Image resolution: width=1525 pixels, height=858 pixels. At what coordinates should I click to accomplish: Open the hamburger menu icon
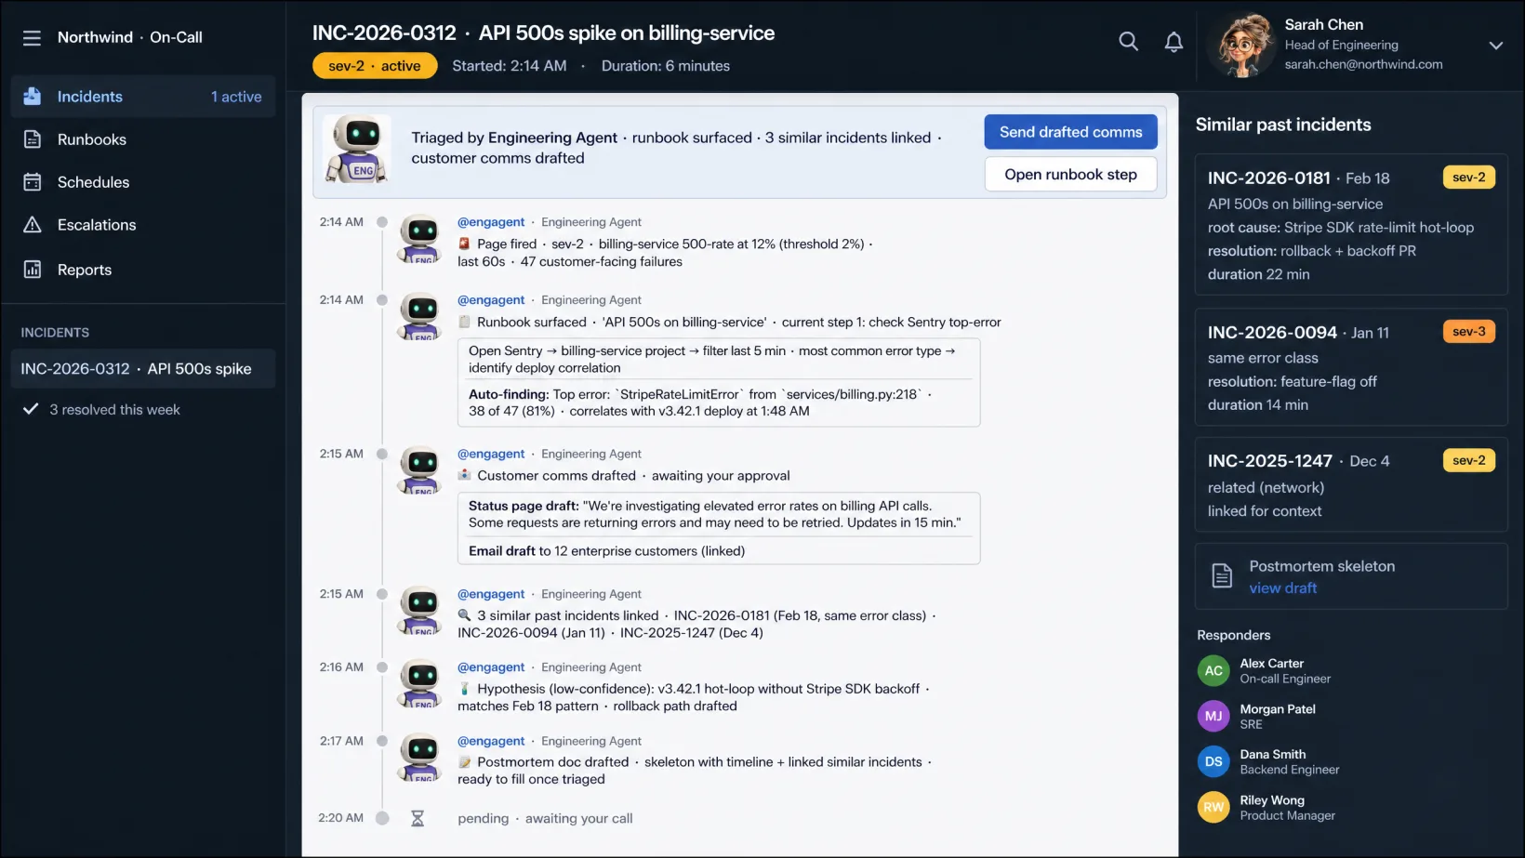[32, 37]
